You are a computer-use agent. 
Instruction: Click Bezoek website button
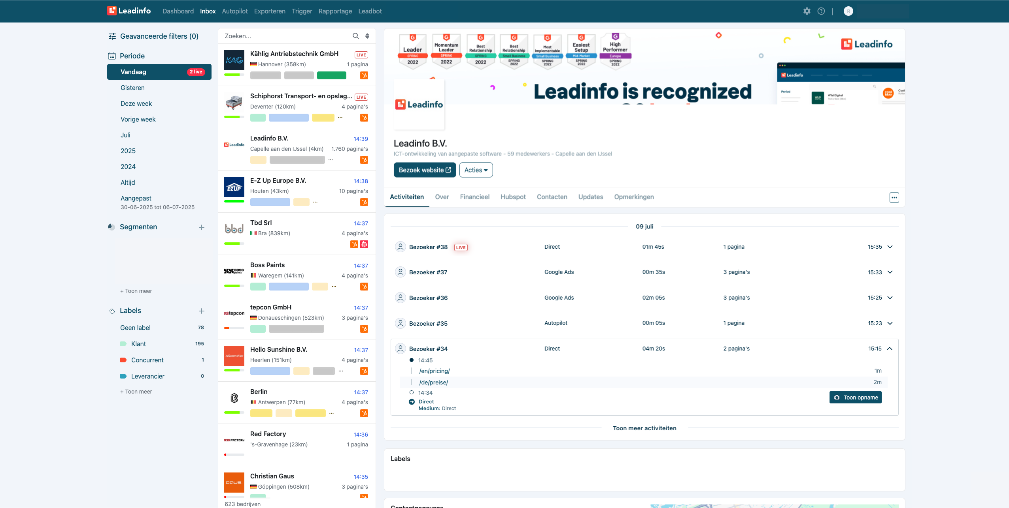[425, 170]
